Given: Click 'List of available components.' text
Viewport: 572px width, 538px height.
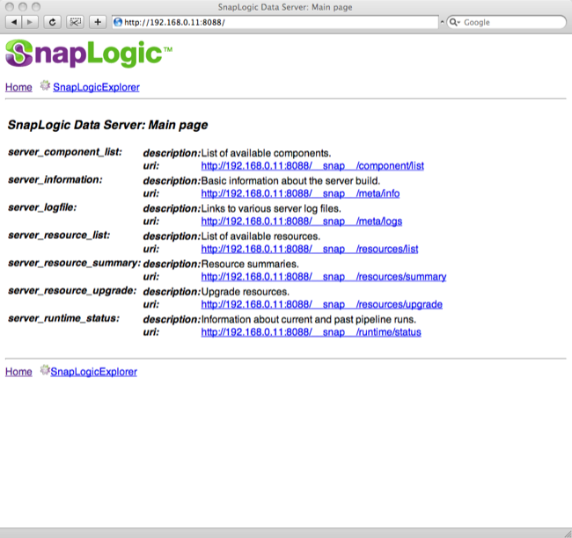Looking at the screenshot, I should click(x=266, y=153).
